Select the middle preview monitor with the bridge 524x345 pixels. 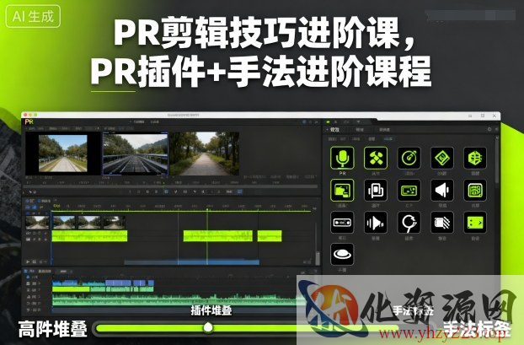(x=136, y=154)
